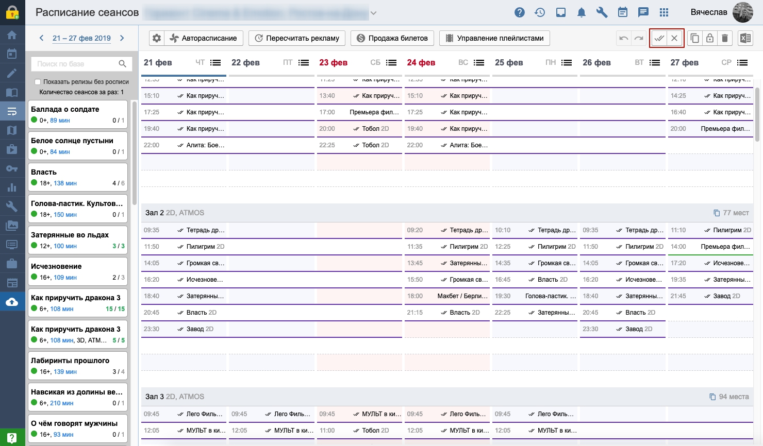Click the trash delete icon in toolbar
The image size is (763, 446).
pyautogui.click(x=725, y=38)
